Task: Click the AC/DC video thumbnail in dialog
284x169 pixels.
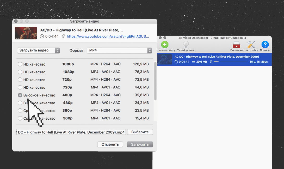Action: (26, 33)
